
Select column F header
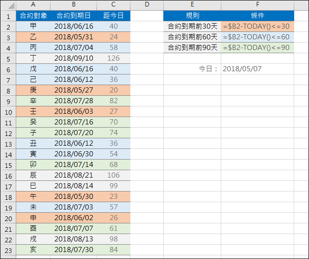tap(257, 5)
